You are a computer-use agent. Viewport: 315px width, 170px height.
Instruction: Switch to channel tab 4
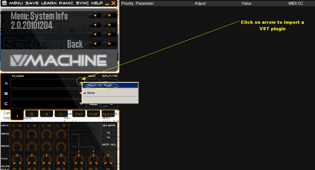click(61, 114)
